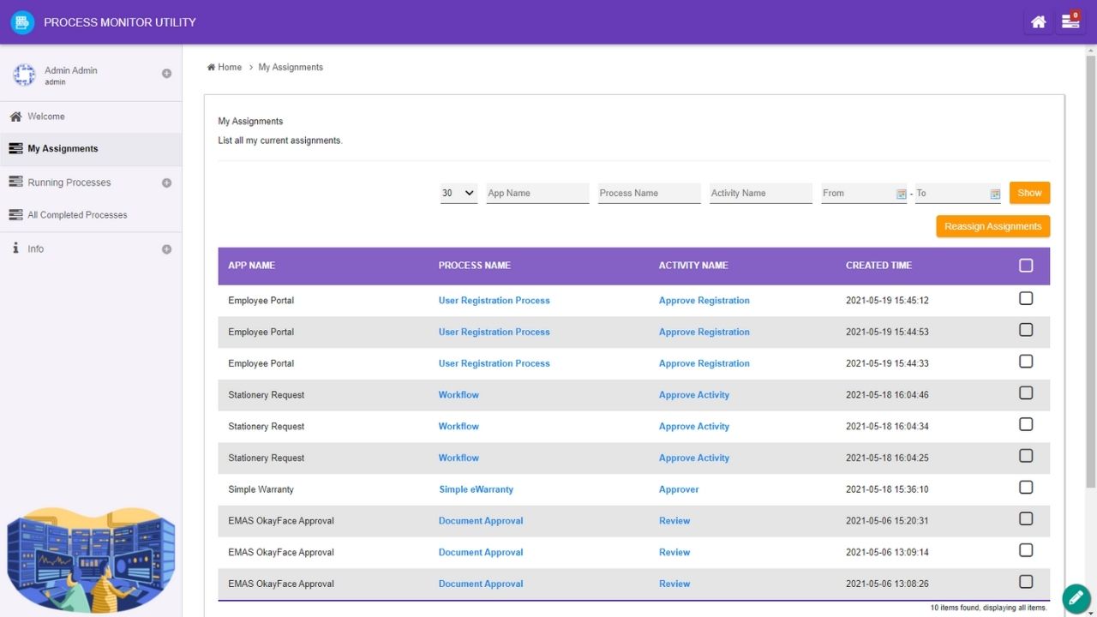Open the assignments notification icon with badge
This screenshot has height=617, width=1097.
pyautogui.click(x=1070, y=22)
